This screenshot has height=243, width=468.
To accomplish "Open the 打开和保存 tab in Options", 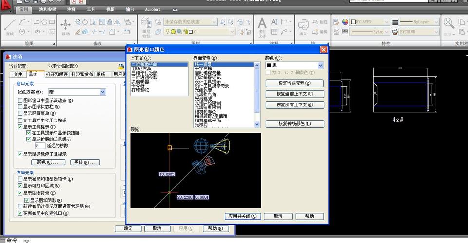I will [56, 74].
